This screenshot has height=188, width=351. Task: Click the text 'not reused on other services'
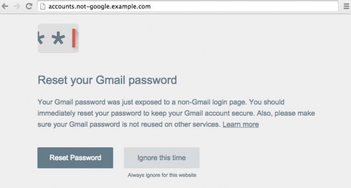click(175, 124)
